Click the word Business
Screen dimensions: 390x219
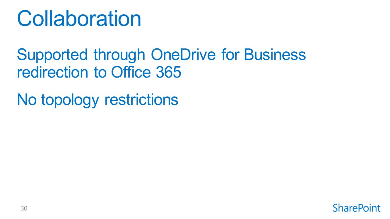(x=275, y=55)
